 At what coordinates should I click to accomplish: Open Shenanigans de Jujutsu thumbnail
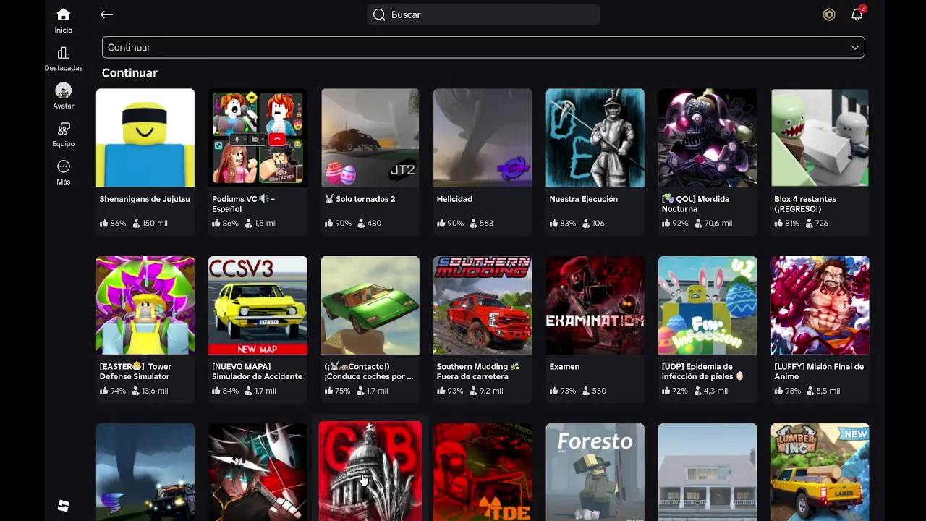coord(145,137)
